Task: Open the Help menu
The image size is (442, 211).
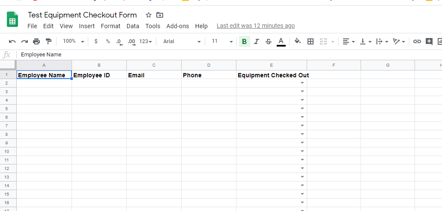Action: click(x=201, y=26)
